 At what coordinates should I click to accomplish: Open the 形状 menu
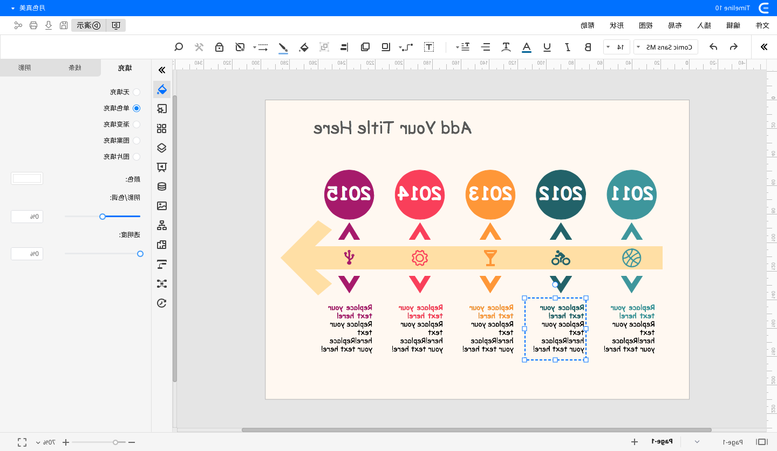[x=616, y=25]
